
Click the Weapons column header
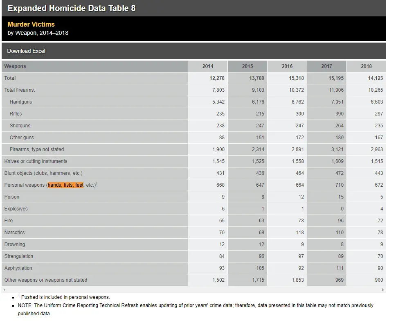(x=15, y=66)
